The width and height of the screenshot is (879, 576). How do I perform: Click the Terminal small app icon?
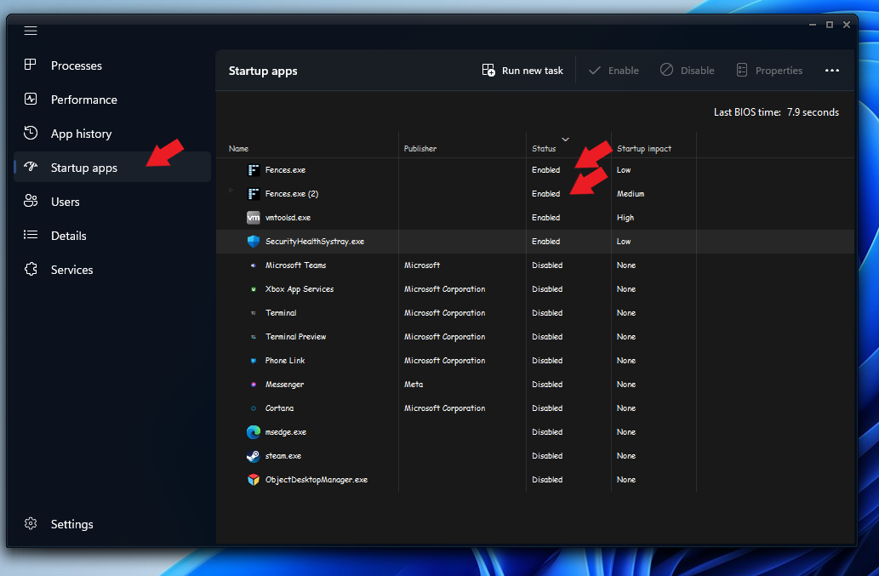[254, 312]
